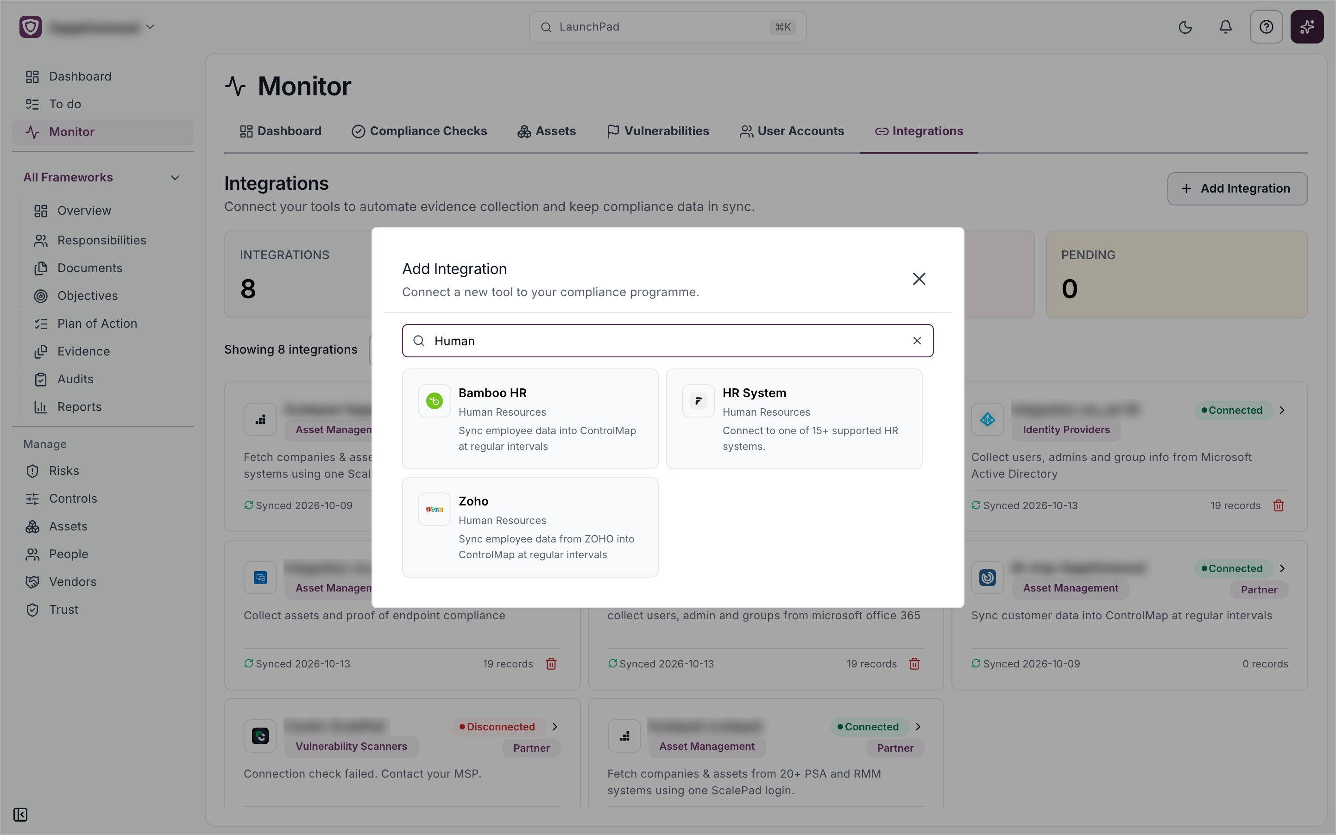Delete the endpoint compliance integration trash icon
This screenshot has width=1336, height=835.
coord(551,664)
